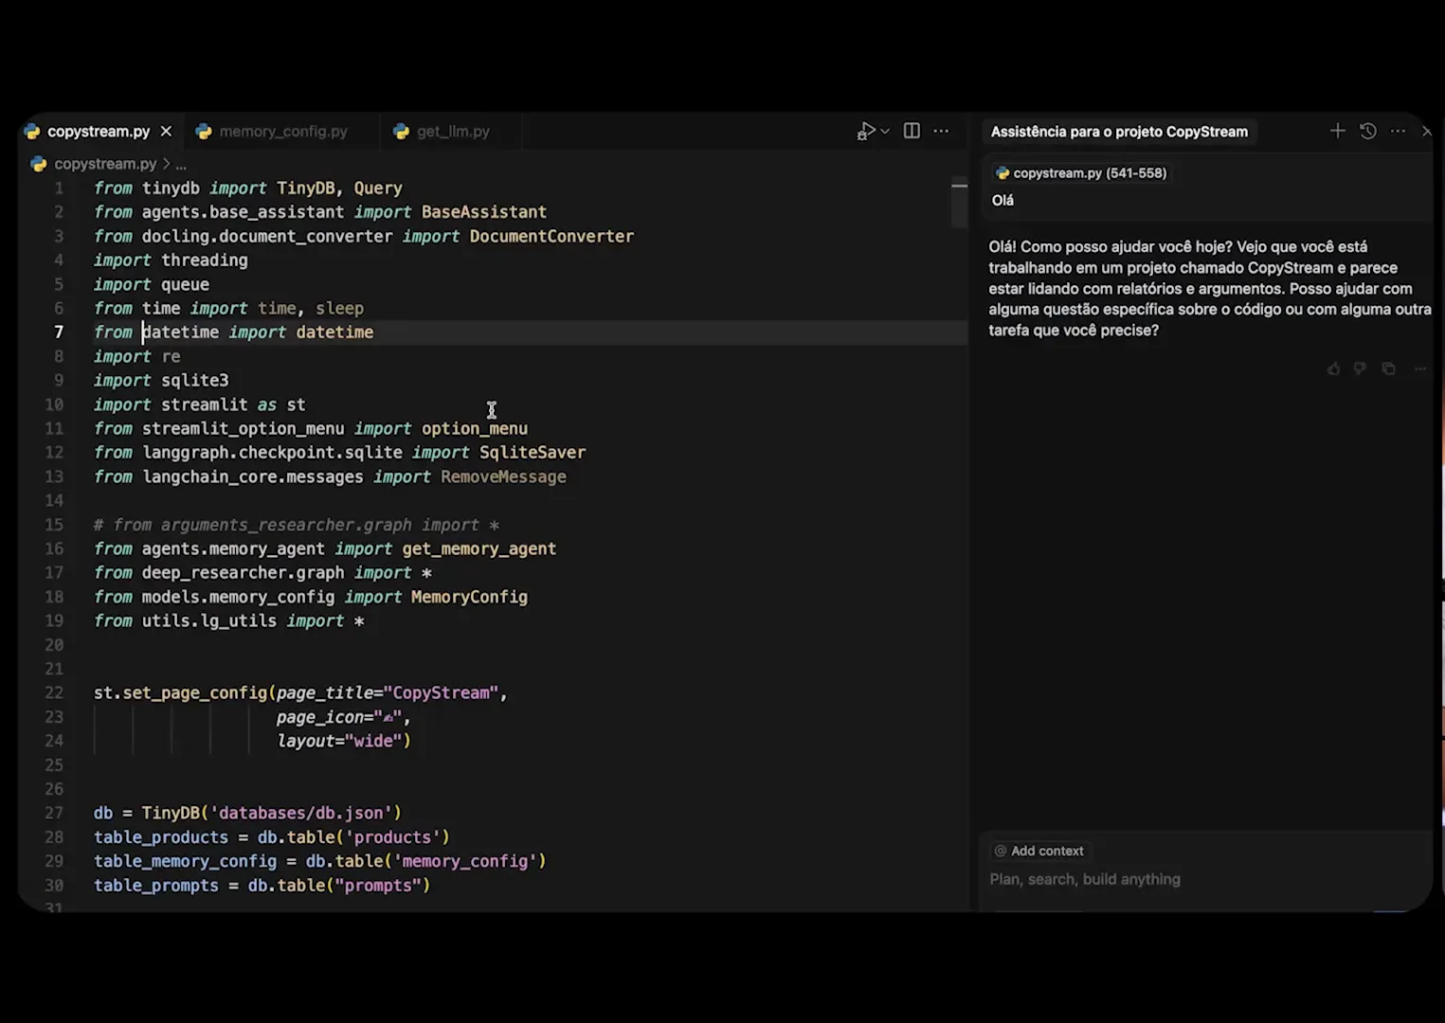Click 'MemoryConfig' on line 18
This screenshot has width=1445, height=1023.
tap(469, 598)
